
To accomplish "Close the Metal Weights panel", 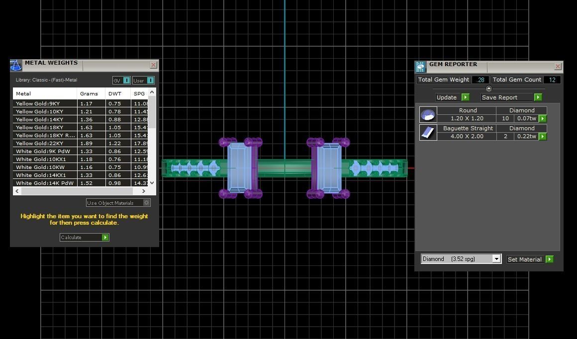I will pyautogui.click(x=153, y=65).
